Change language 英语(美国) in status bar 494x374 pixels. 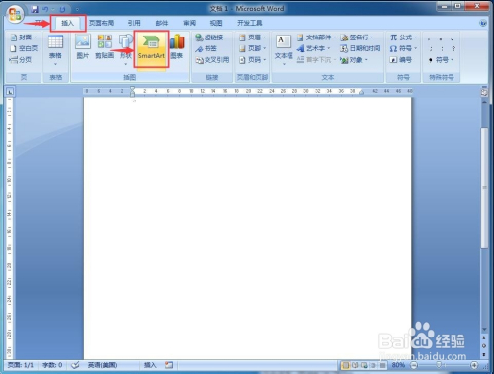click(x=102, y=365)
